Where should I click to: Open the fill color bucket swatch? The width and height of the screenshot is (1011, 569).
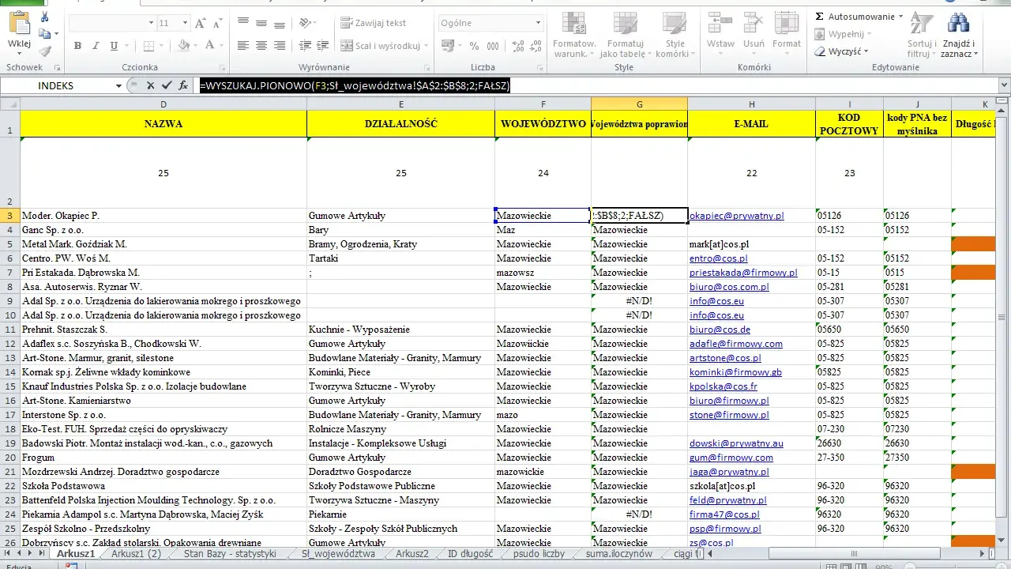pos(184,46)
